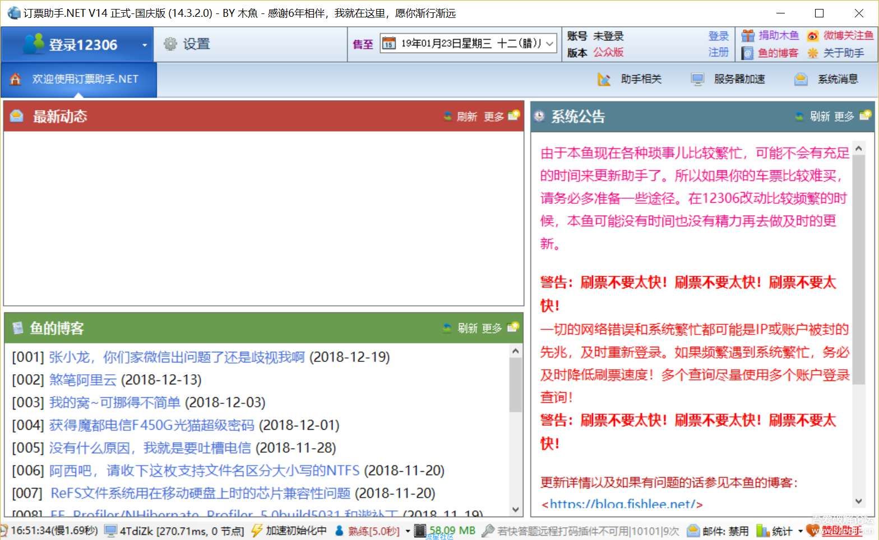Screen dimensions: 879x540
Task: Click the pop-out icon in the 鱼的博客 header
Action: click(x=513, y=327)
